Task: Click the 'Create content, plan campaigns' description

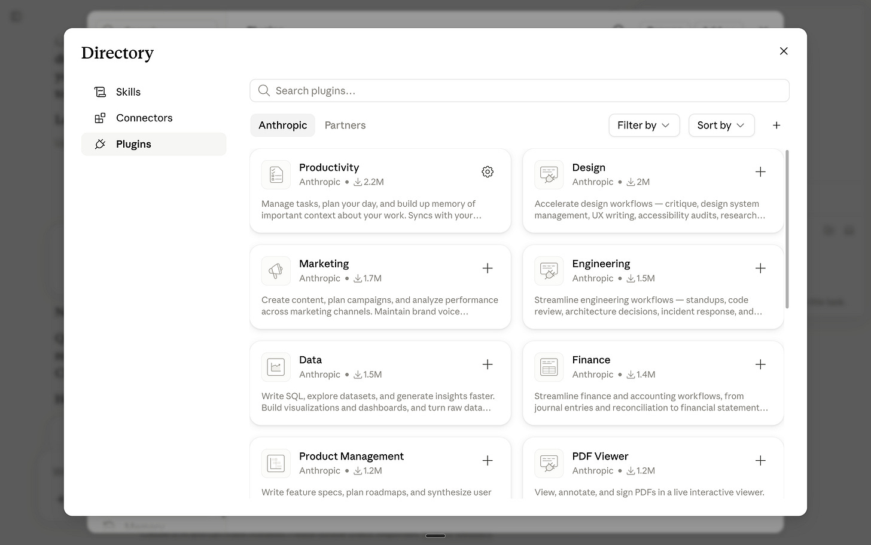Action: pyautogui.click(x=380, y=306)
